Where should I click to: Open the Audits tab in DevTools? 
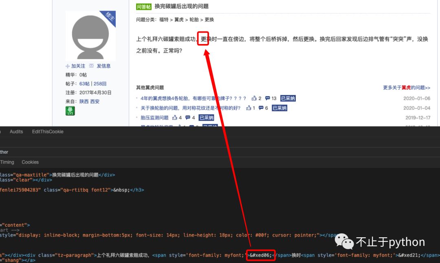click(16, 132)
